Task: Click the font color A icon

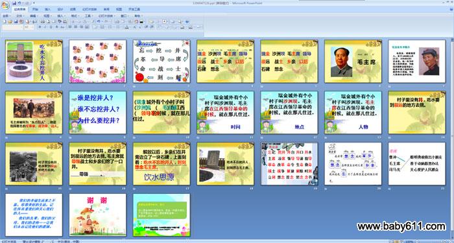Action: pyautogui.click(x=127, y=27)
